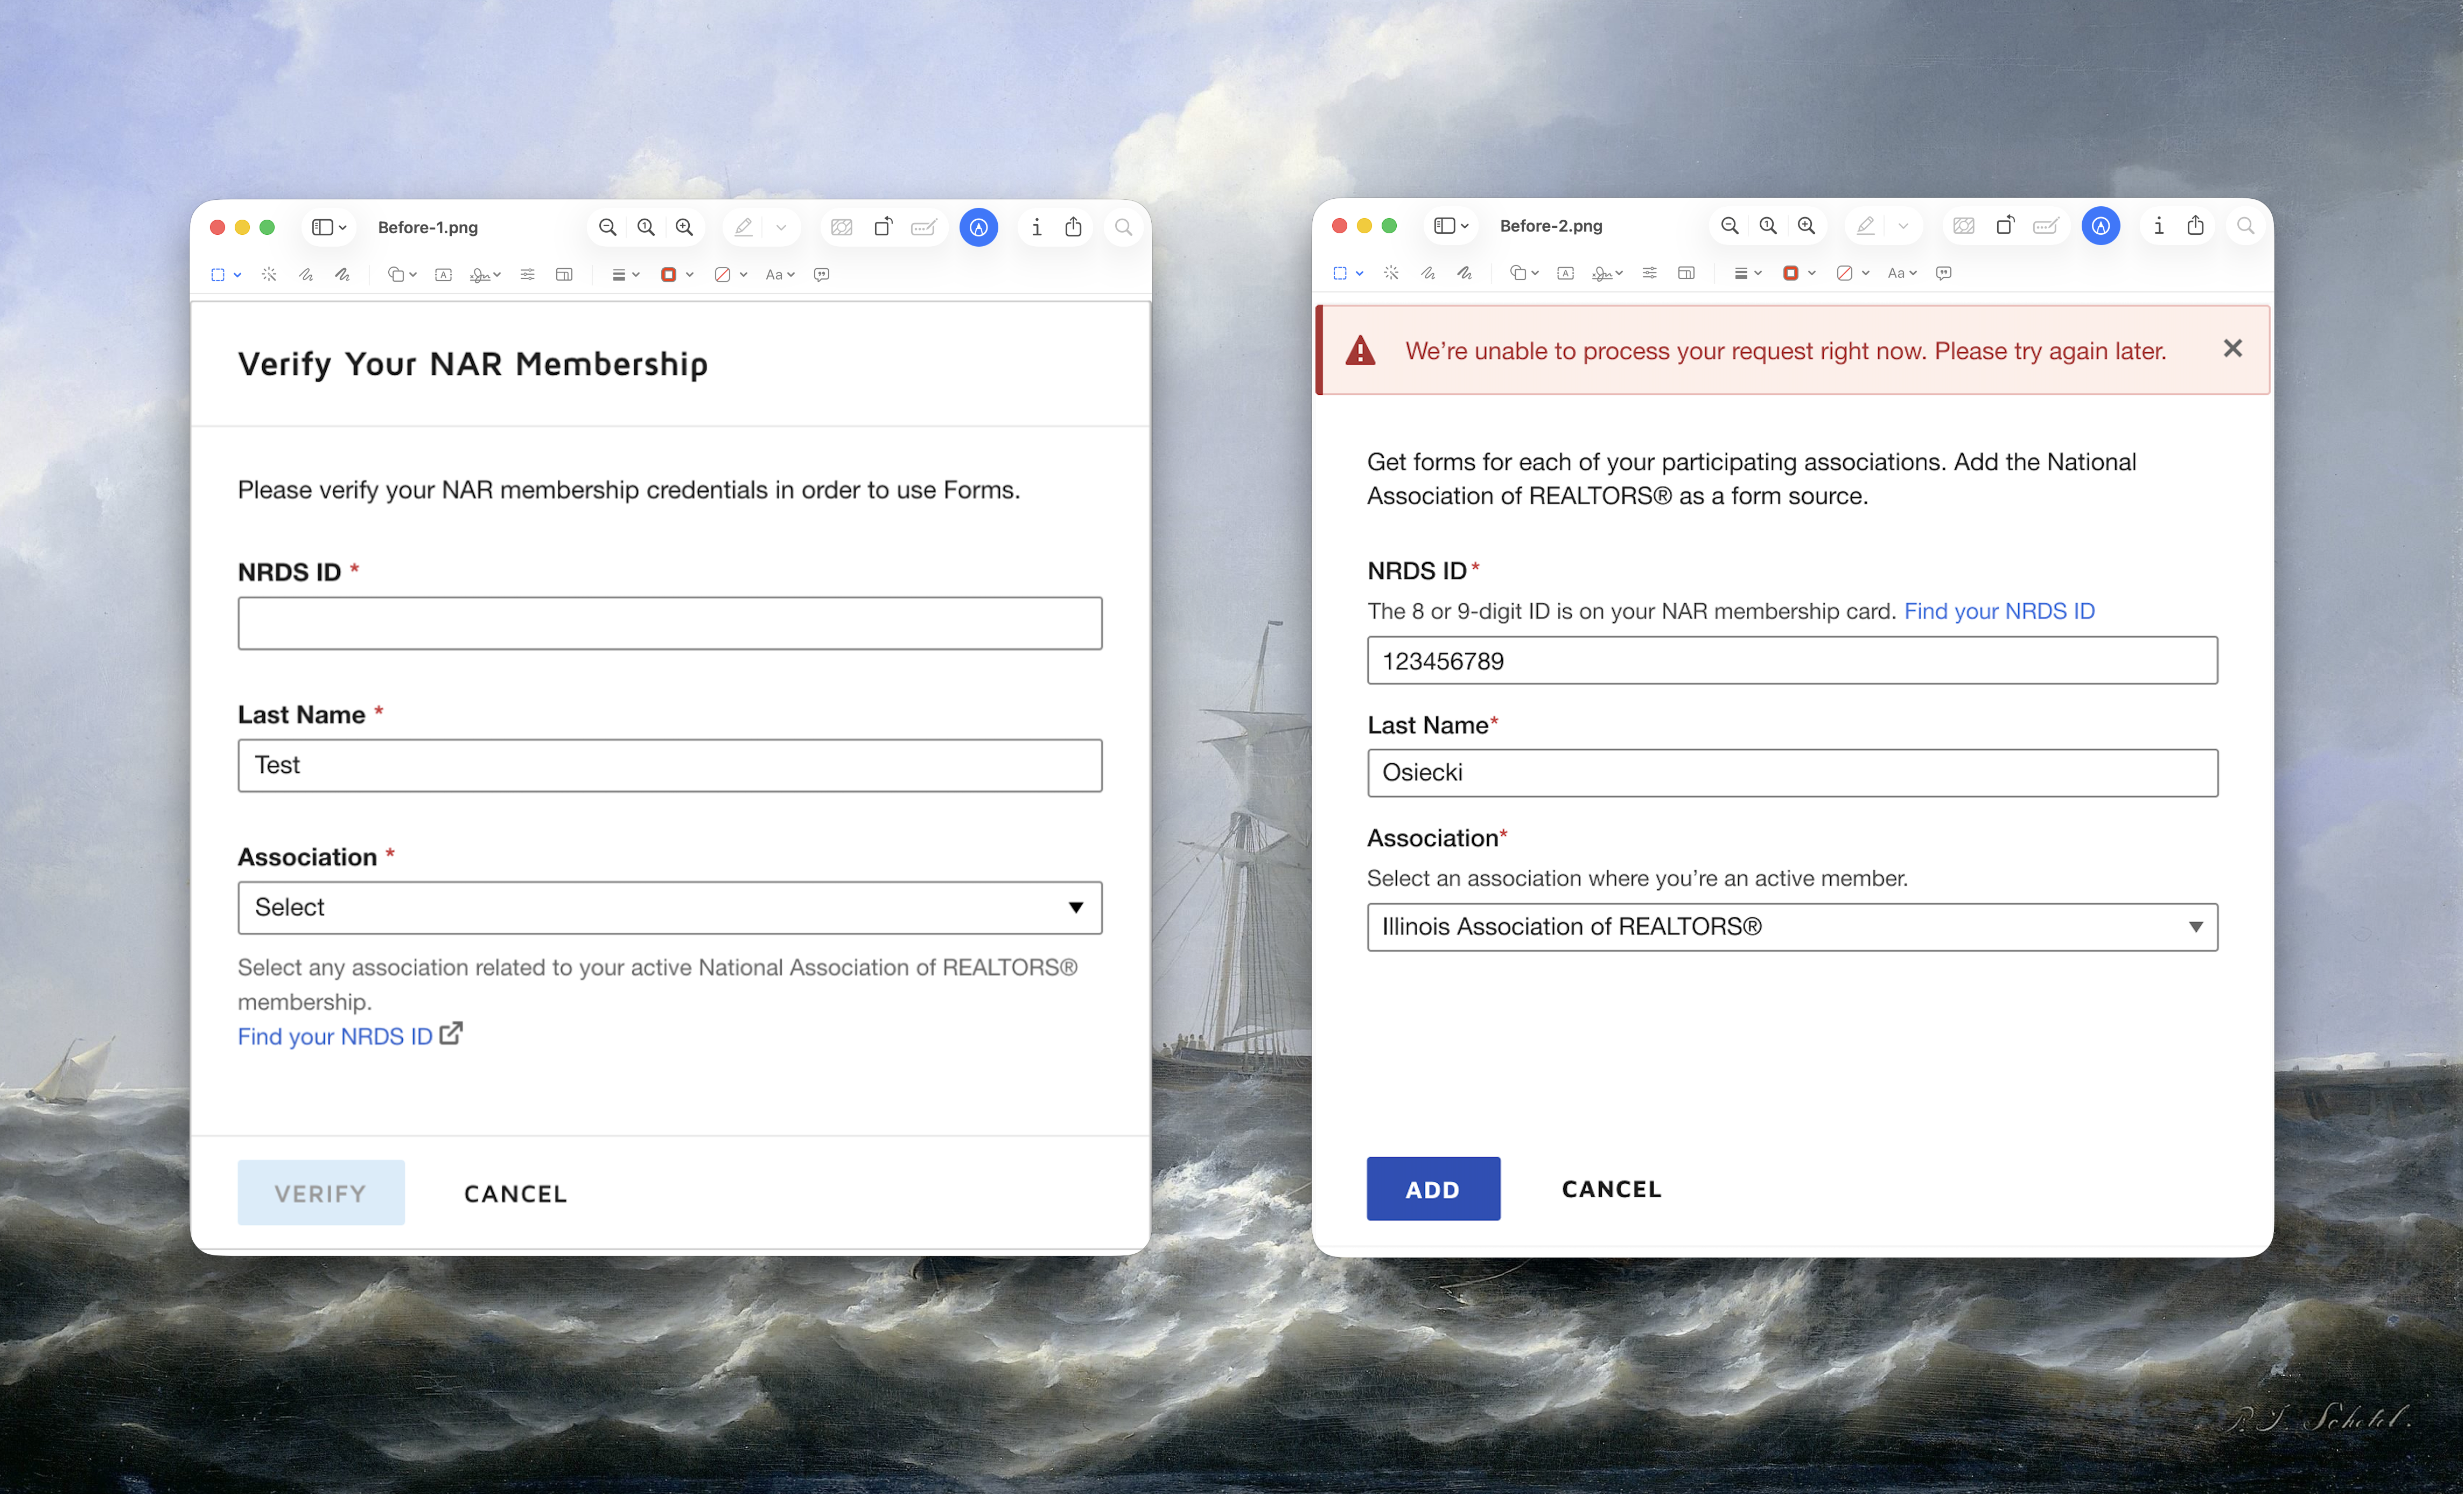Screen dimensions: 2464x1494
Task: Add a speech note in Before-2.png
Action: (1944, 273)
